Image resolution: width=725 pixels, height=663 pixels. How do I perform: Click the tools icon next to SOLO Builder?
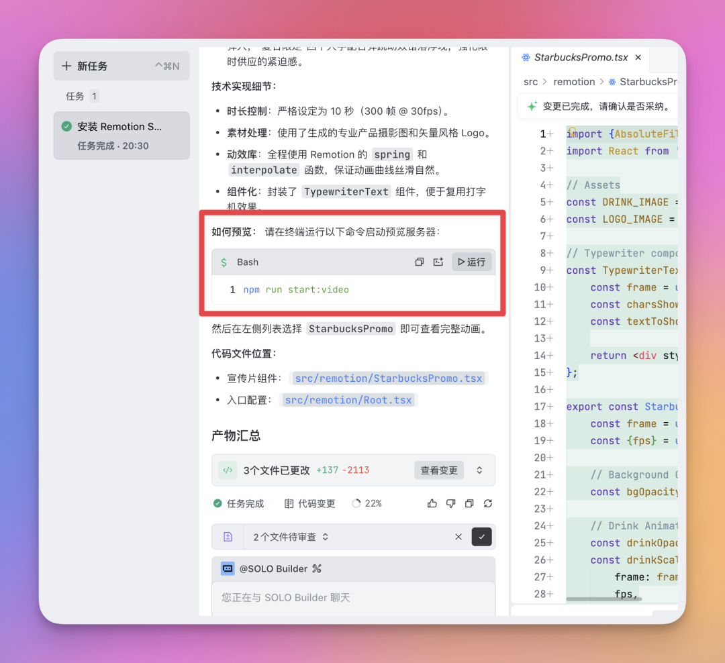[317, 568]
